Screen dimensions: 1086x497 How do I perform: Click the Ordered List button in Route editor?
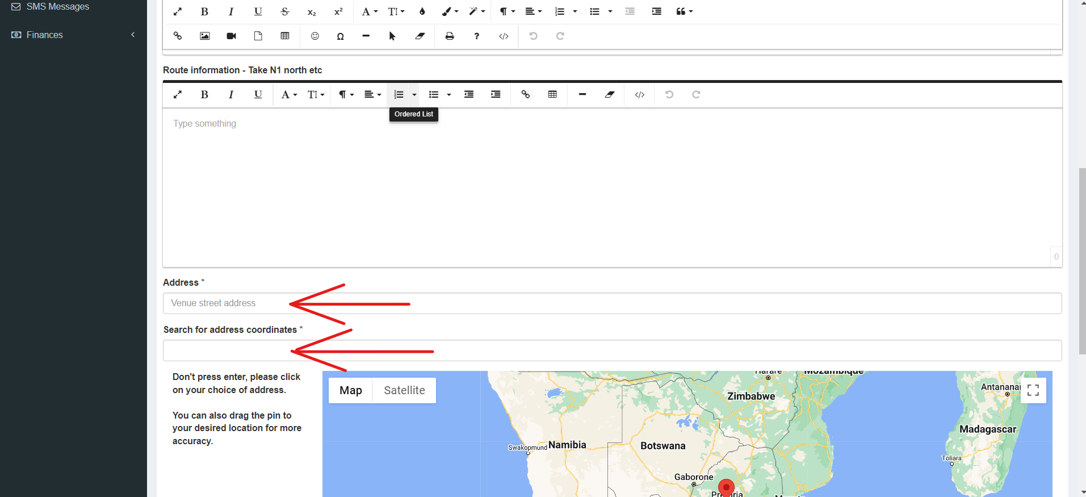click(x=399, y=94)
